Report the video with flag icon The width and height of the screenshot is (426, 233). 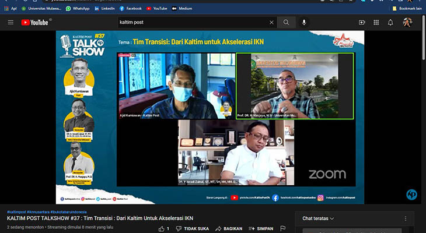pos(283,229)
